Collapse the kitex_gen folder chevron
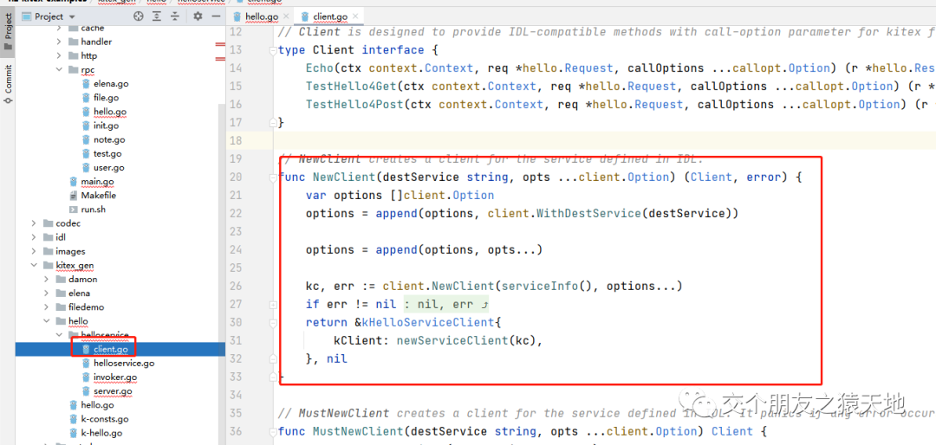Viewport: 936px width, 445px height. (x=34, y=266)
